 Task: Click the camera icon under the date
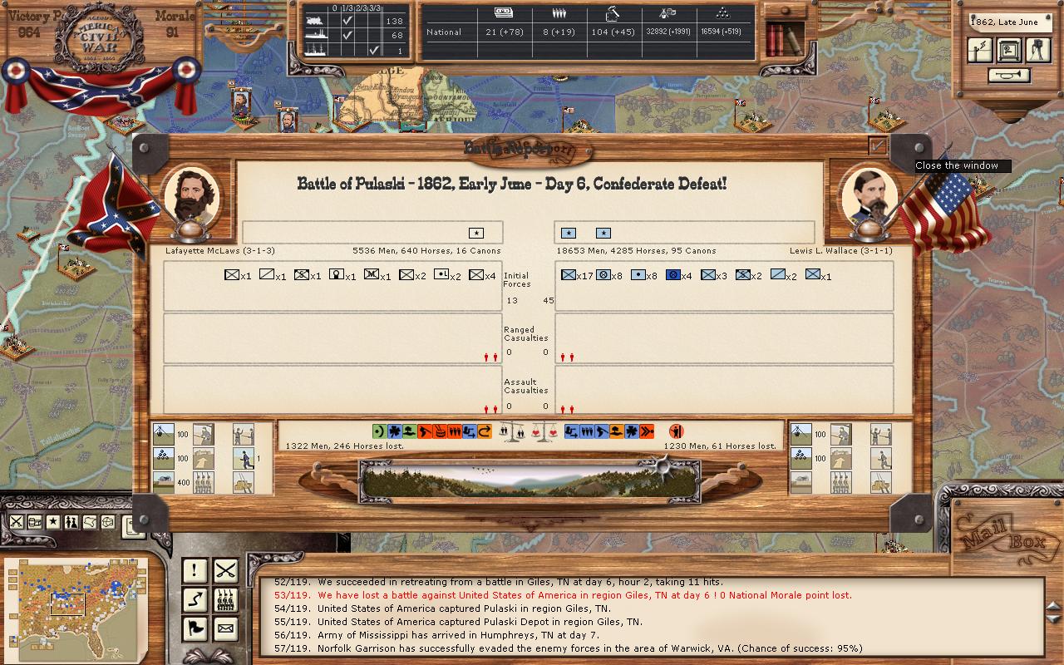pyautogui.click(x=1037, y=50)
